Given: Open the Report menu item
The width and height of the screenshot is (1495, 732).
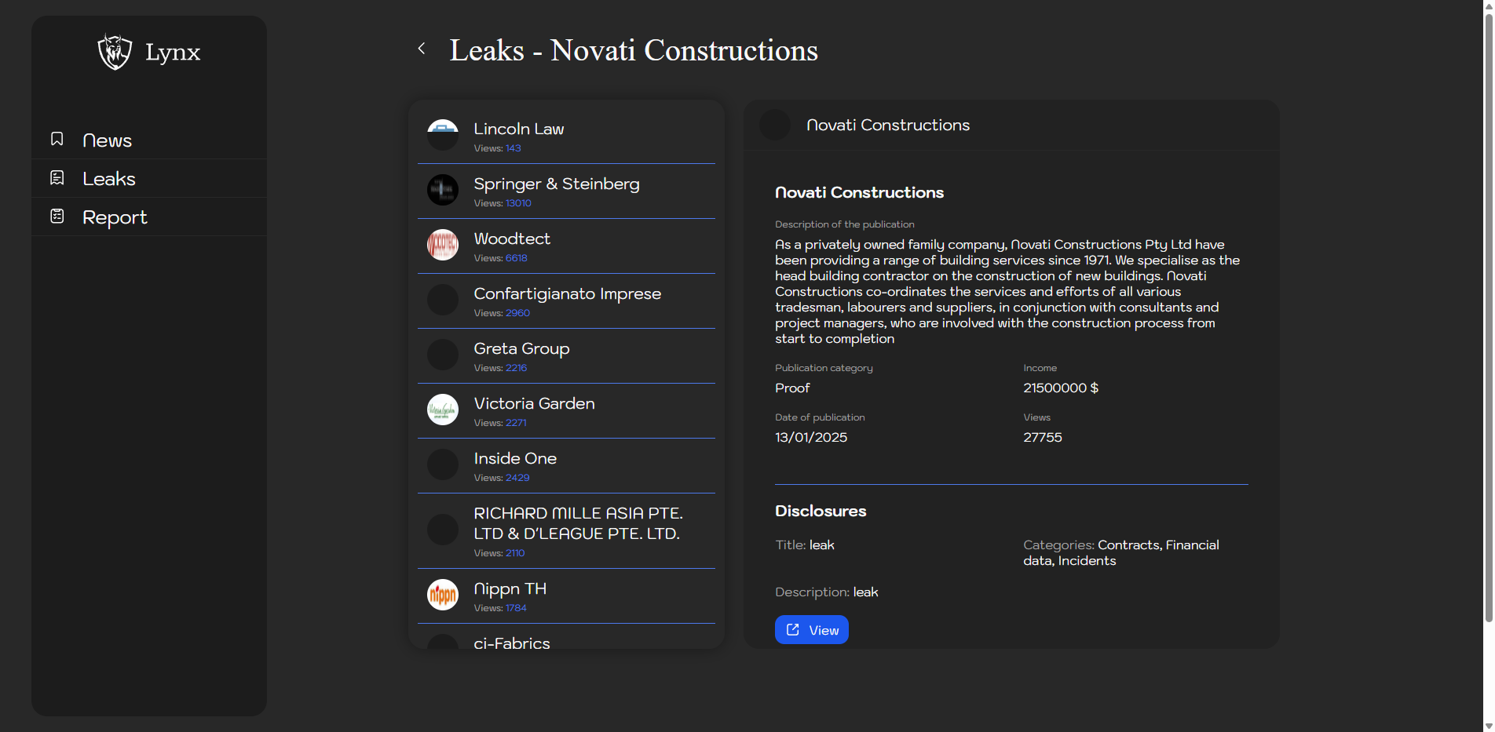Looking at the screenshot, I should [115, 217].
